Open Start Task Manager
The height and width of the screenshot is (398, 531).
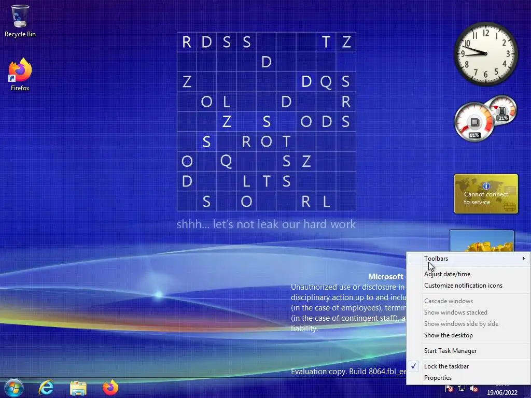468,351
